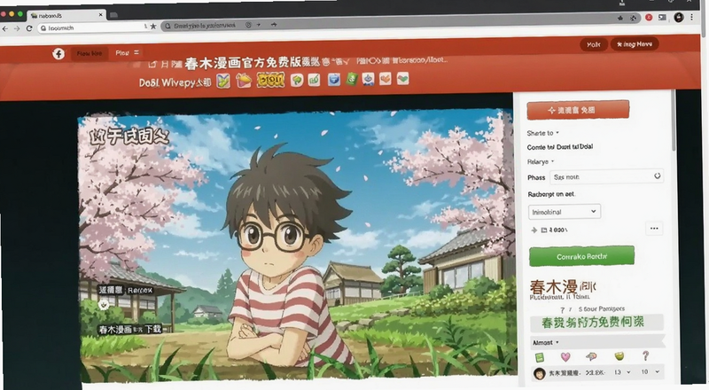Click the profile avatar in browser toolbar
The width and height of the screenshot is (709, 390).
tap(678, 17)
